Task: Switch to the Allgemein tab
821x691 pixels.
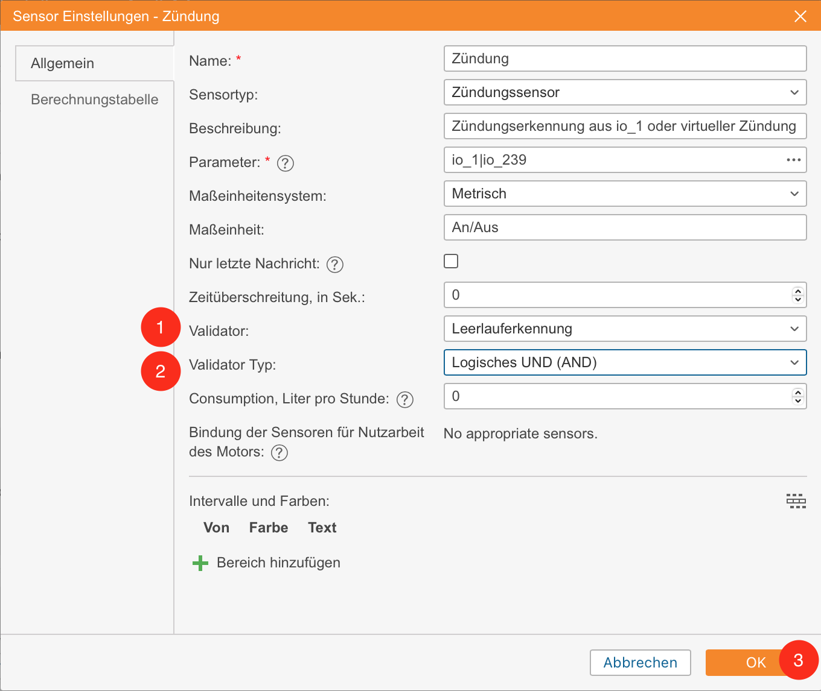Action: (x=63, y=63)
